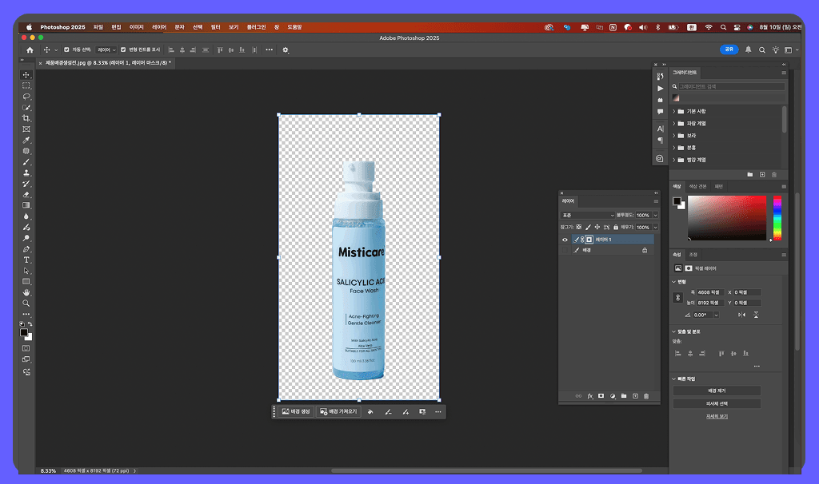Toggle 변형 컨트롤 표시 checkbox
Image resolution: width=819 pixels, height=484 pixels.
click(123, 50)
